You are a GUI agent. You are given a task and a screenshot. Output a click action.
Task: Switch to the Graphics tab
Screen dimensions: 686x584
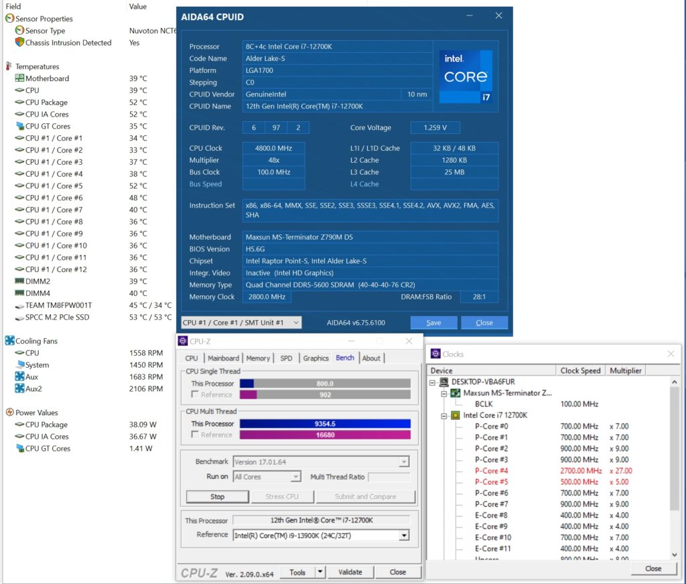[316, 358]
